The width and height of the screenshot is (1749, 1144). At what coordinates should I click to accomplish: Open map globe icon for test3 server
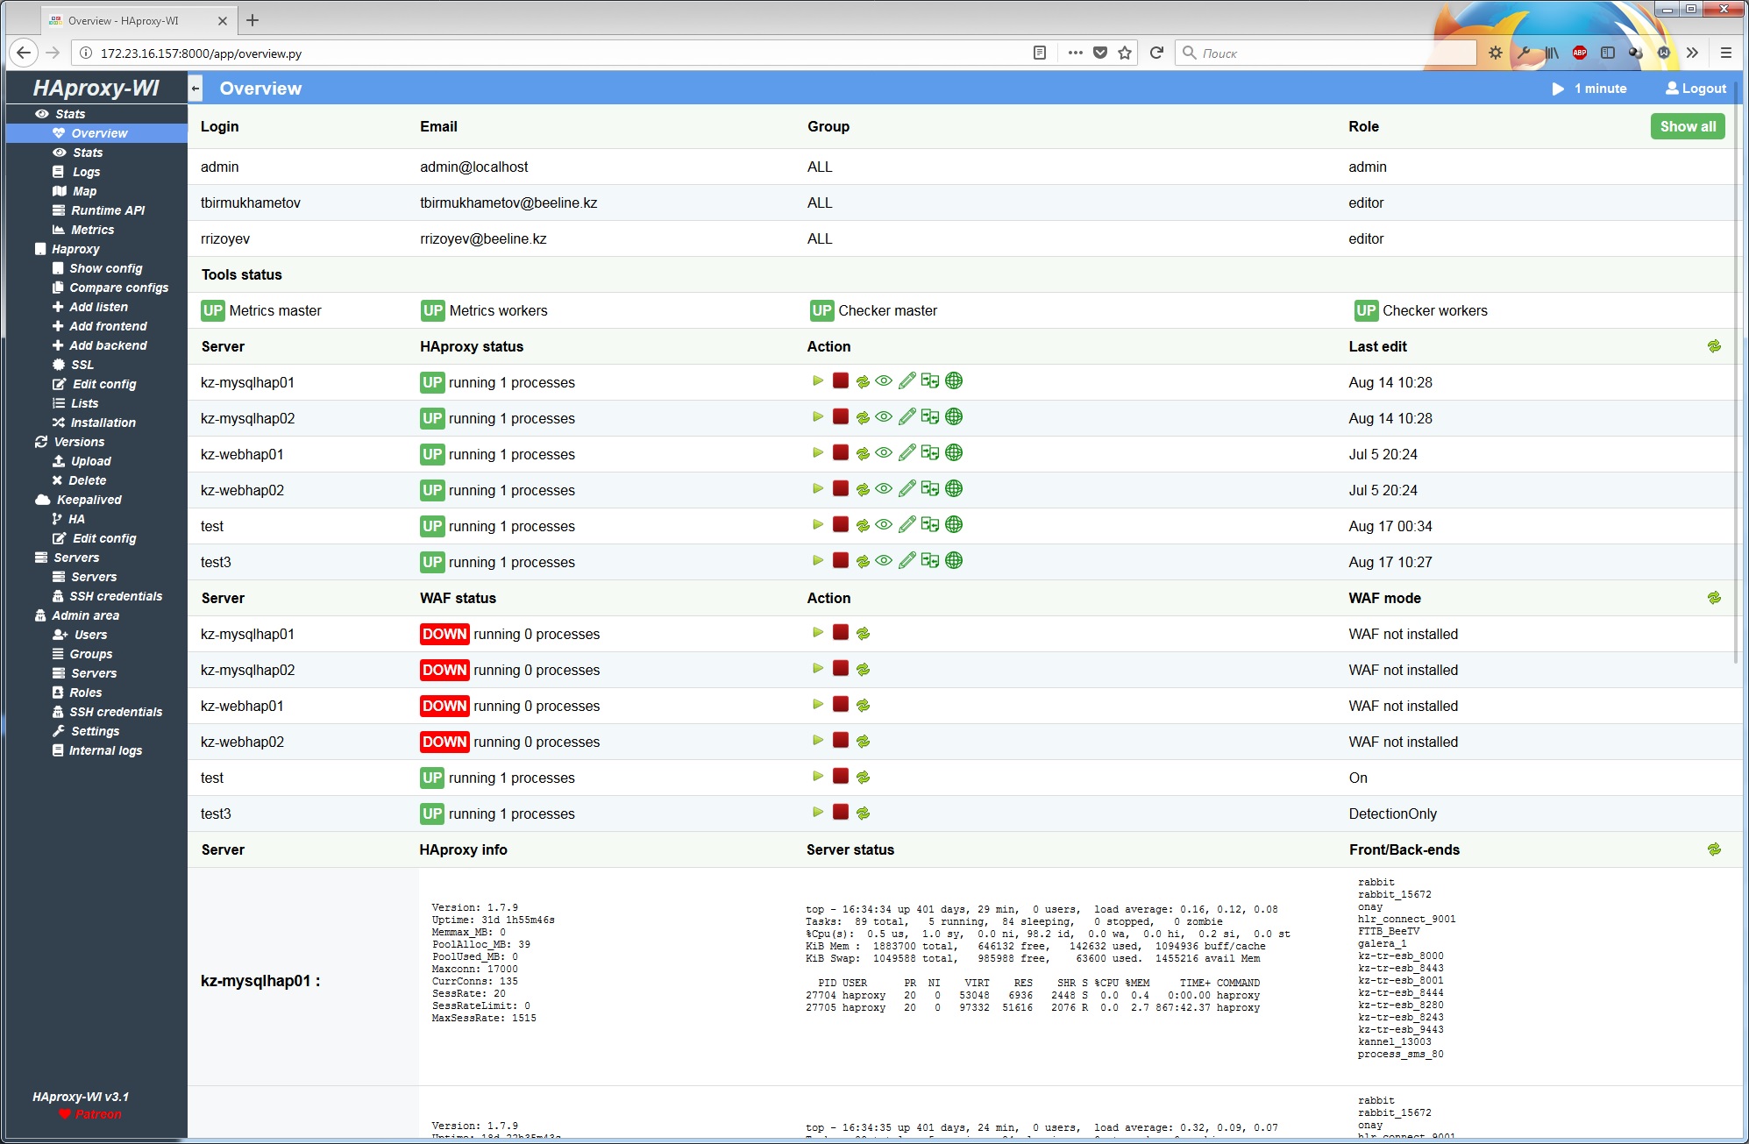pyautogui.click(x=954, y=561)
